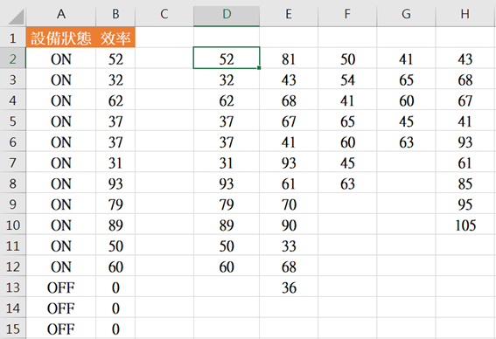Click the Select All corner triangle
496x339 pixels.
click(17, 17)
